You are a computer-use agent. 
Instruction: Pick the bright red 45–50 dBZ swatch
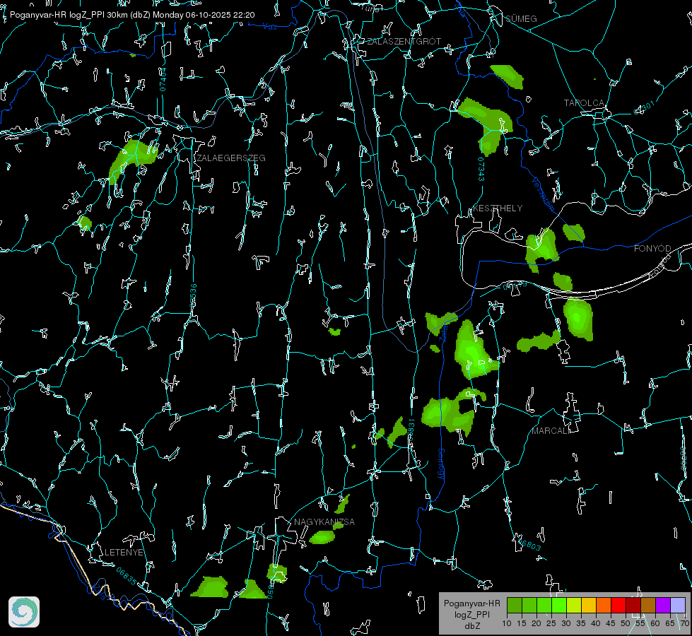pyautogui.click(x=618, y=605)
